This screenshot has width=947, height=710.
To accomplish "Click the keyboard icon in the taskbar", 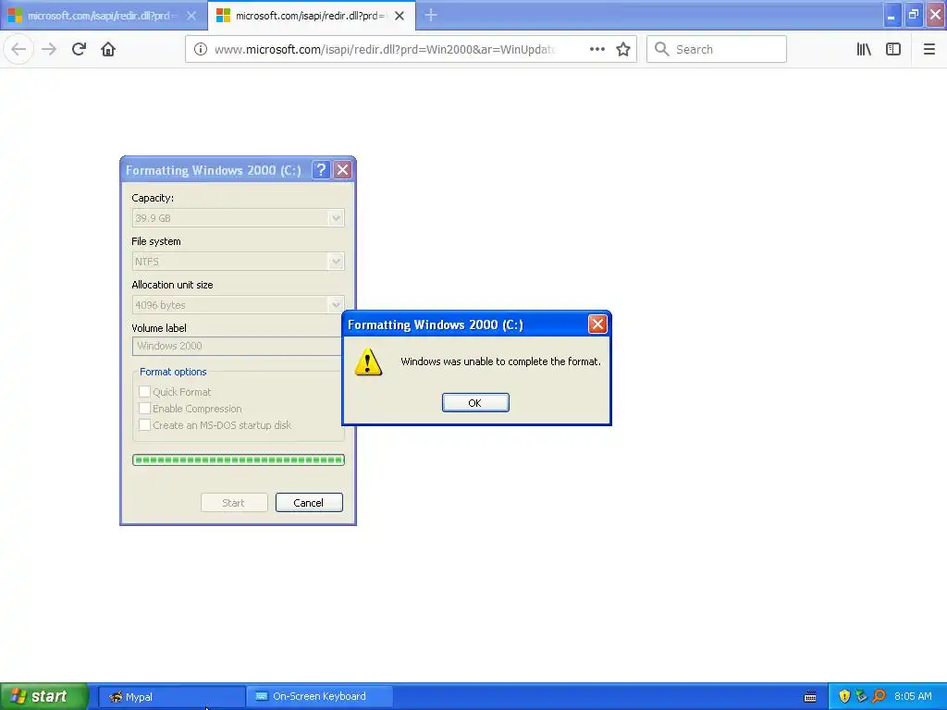I will (810, 697).
